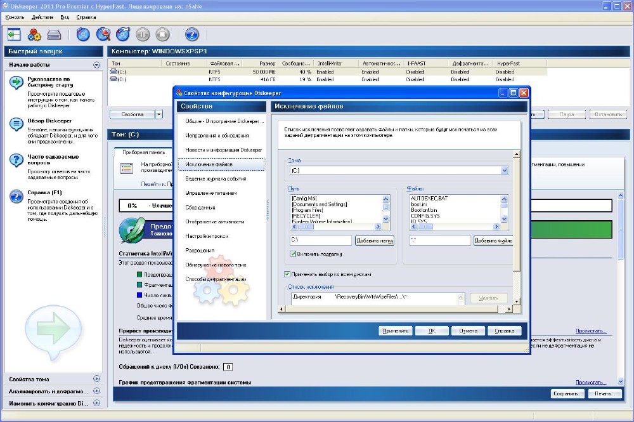This screenshot has width=634, height=422.
Task: Click the disc with hand toolbar icon
Action: (x=123, y=35)
